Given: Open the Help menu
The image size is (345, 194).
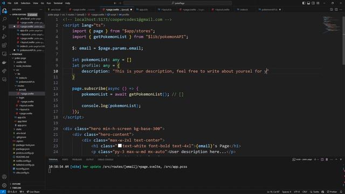Looking at the screenshot, I should click(x=67, y=3).
